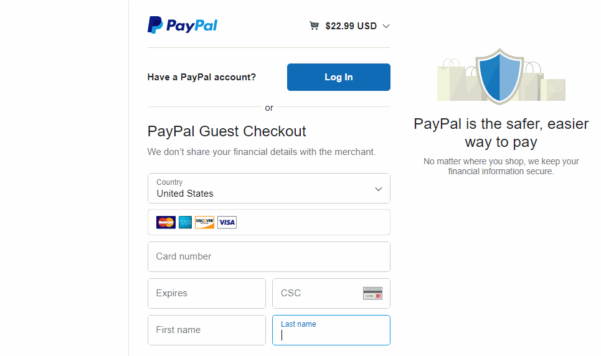
Task: Click the PayPal logo
Action: 182,26
